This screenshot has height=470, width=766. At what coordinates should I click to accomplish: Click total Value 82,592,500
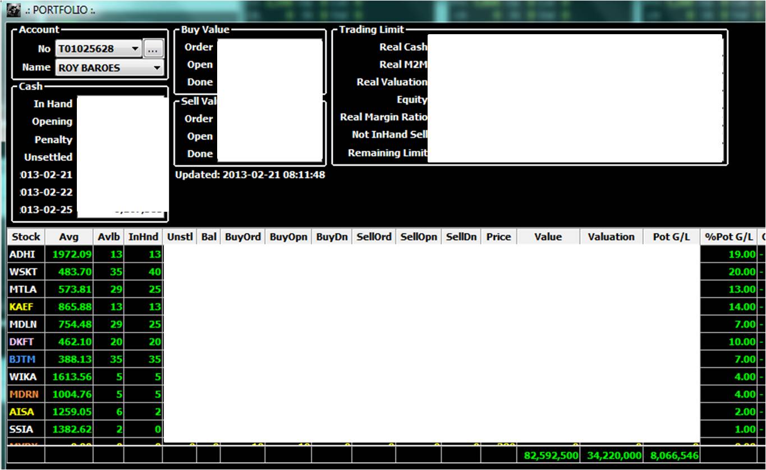pos(548,455)
